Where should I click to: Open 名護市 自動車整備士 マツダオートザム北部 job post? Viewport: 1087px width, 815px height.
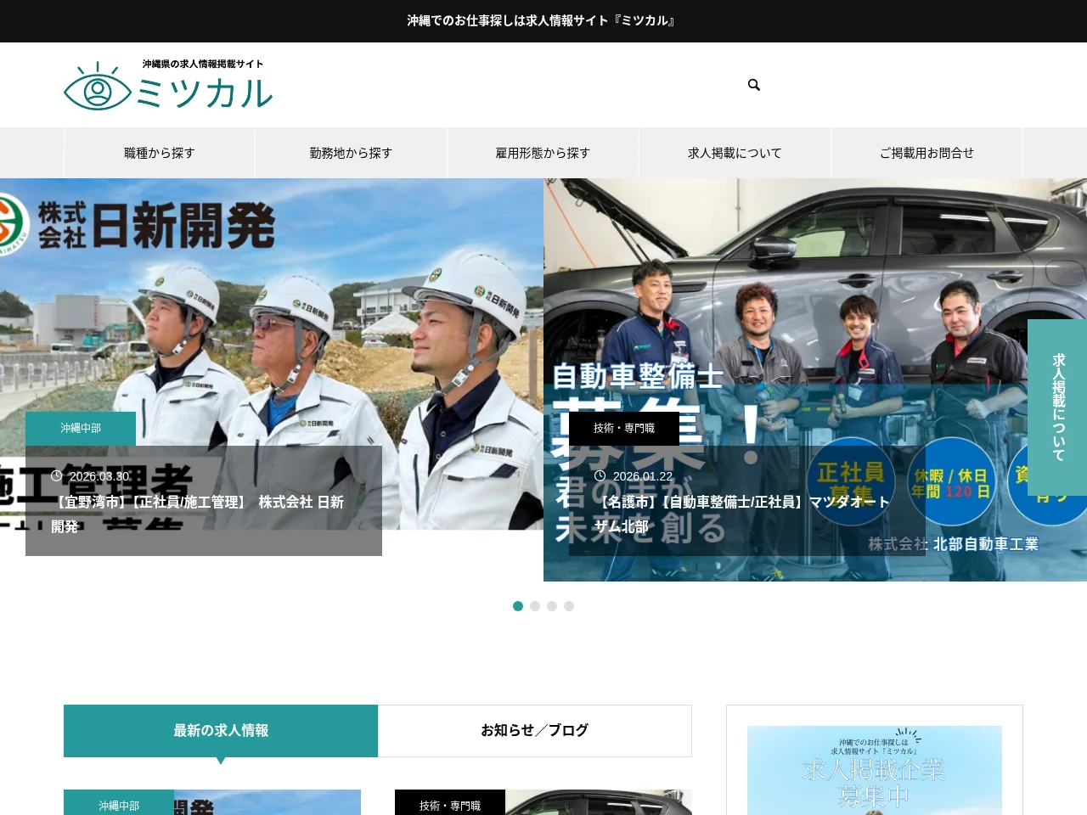tap(742, 514)
